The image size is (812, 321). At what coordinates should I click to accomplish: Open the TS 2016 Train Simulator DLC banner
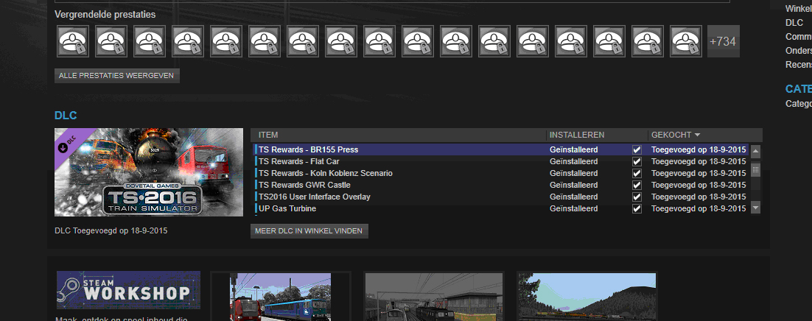point(149,172)
